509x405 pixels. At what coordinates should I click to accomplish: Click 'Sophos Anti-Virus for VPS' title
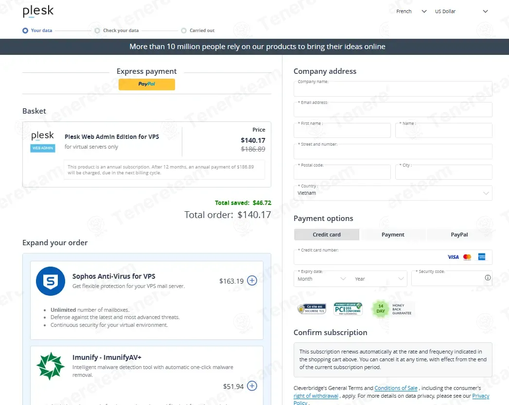pos(114,276)
